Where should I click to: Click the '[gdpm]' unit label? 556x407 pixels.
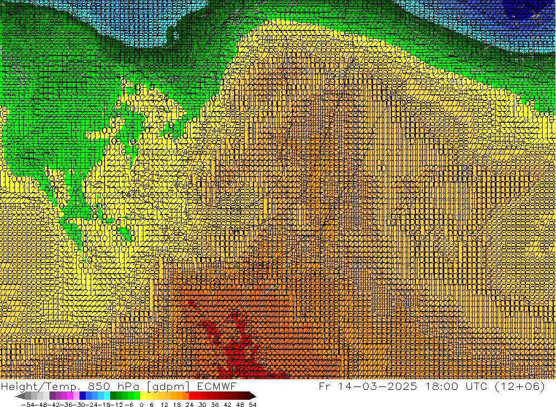click(x=168, y=387)
